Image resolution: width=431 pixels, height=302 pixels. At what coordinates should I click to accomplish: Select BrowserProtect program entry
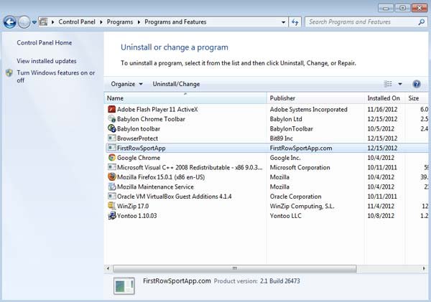click(x=137, y=138)
